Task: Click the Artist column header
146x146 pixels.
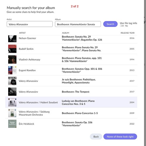Action: point(22,33)
